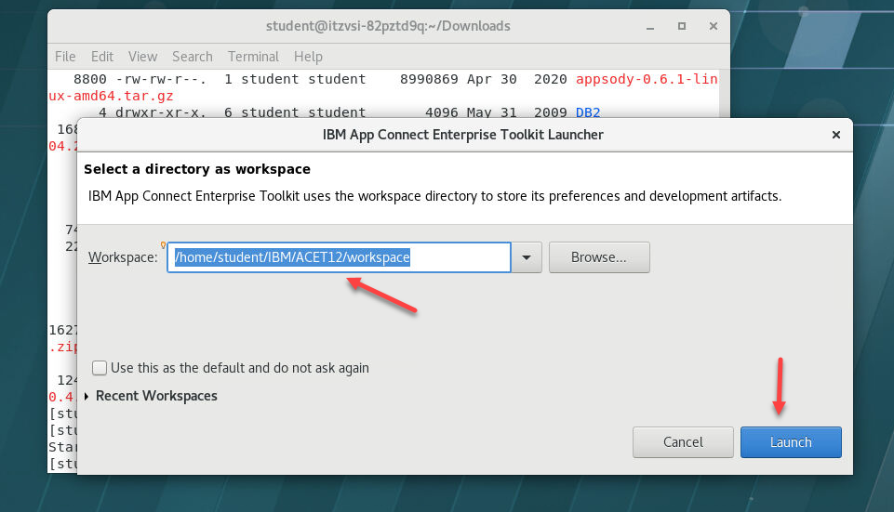Image resolution: width=894 pixels, height=512 pixels.
Task: Open the terminal File menu
Action: 65,57
